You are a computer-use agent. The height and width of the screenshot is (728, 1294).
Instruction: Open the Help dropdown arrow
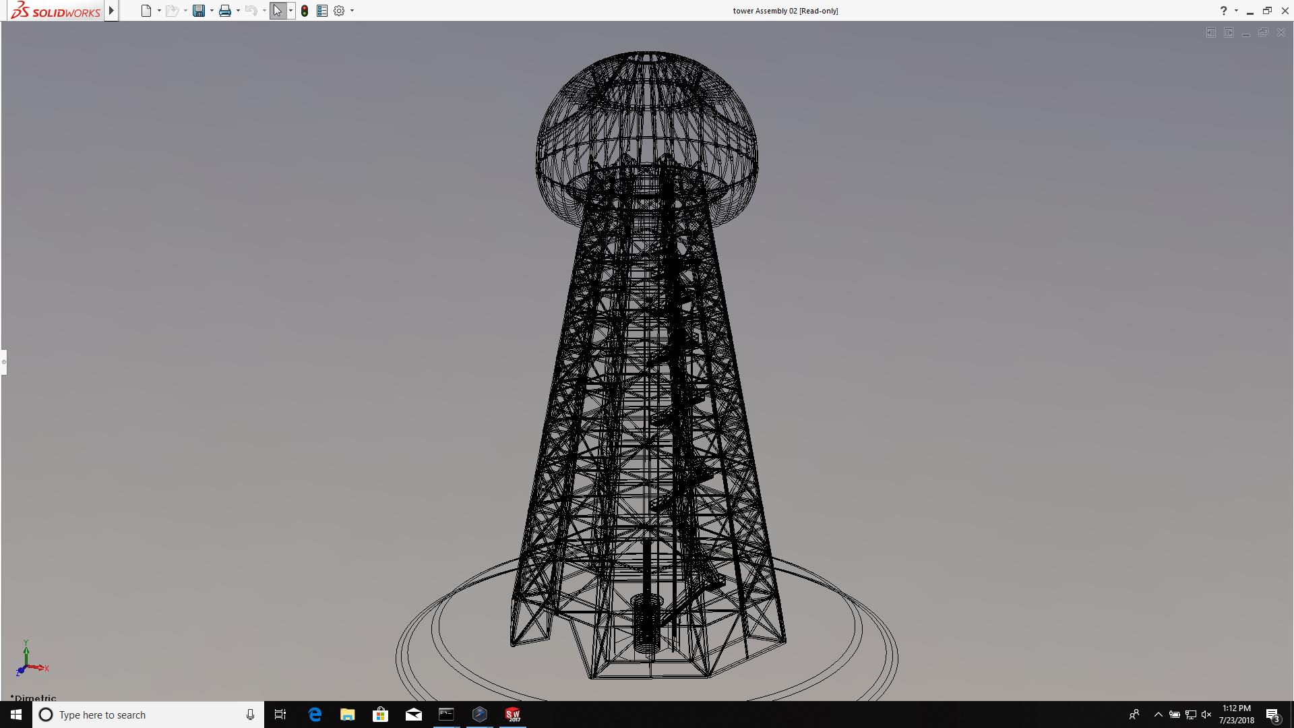[x=1236, y=11]
